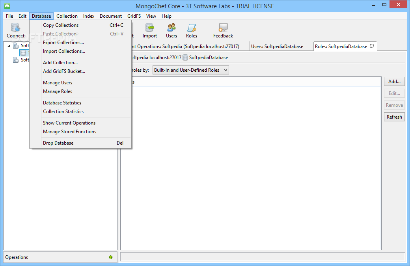
Task: Click the green arrow in Operations panel
Action: tap(111, 257)
